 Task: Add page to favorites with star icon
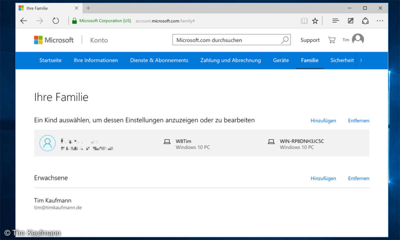(315, 21)
